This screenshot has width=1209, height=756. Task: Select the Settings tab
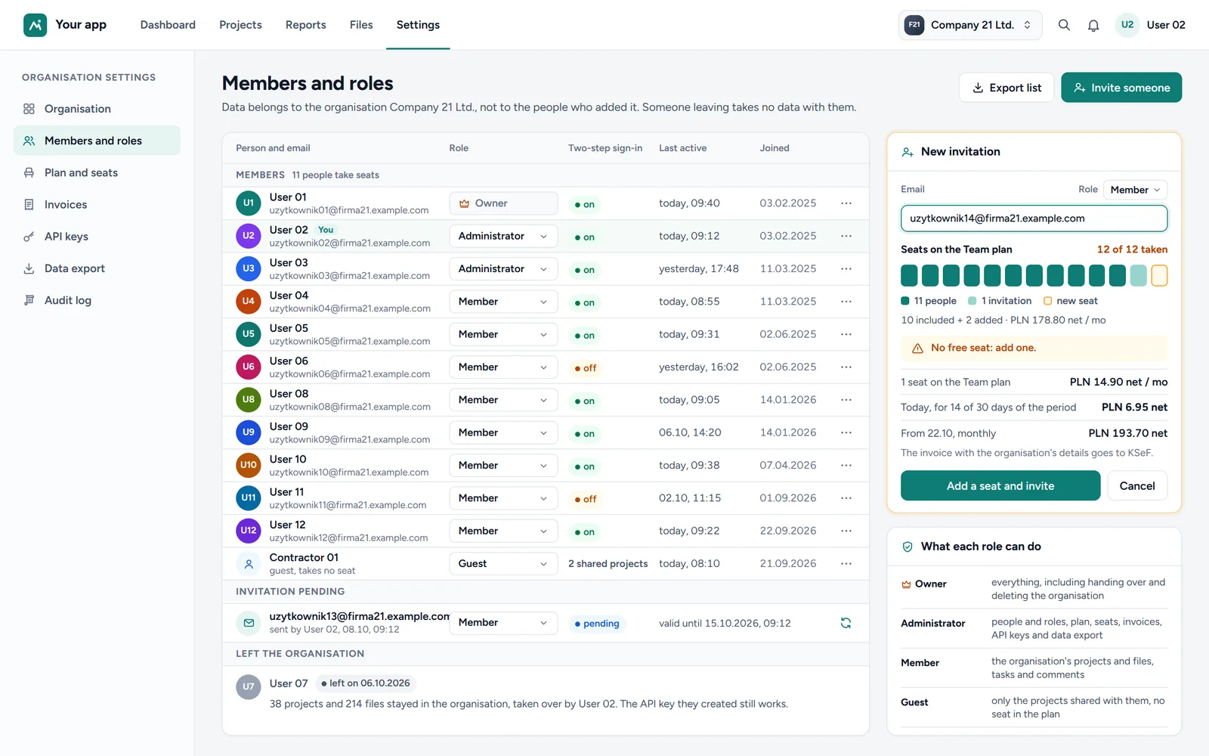click(x=418, y=25)
